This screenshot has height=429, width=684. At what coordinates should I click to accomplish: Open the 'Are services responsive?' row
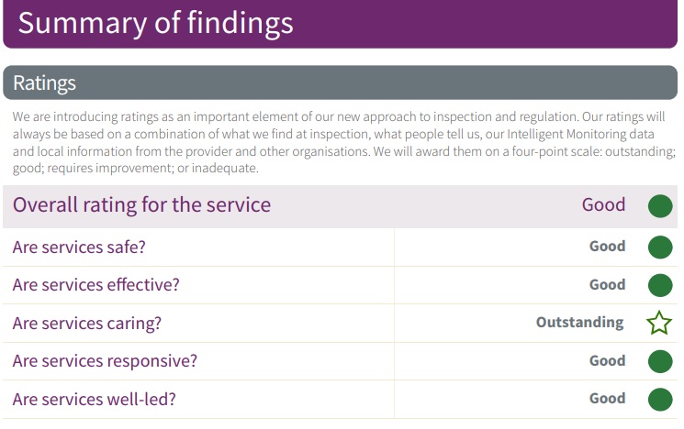coord(341,361)
